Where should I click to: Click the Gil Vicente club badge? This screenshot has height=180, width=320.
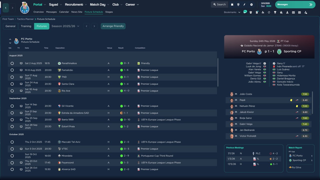click(59, 106)
